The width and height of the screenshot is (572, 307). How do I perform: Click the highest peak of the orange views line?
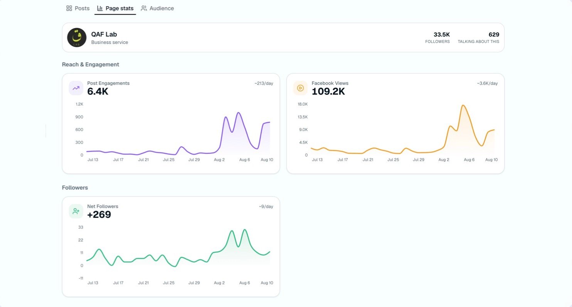pos(463,105)
